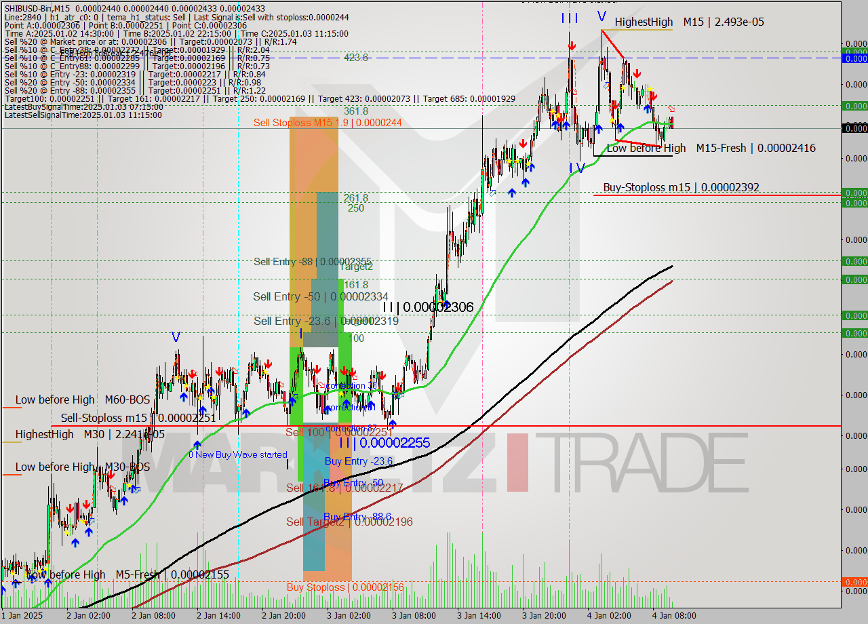The height and width of the screenshot is (624, 868).
Task: Select '2 Jan 02:00' on time axis
Action: (x=87, y=616)
